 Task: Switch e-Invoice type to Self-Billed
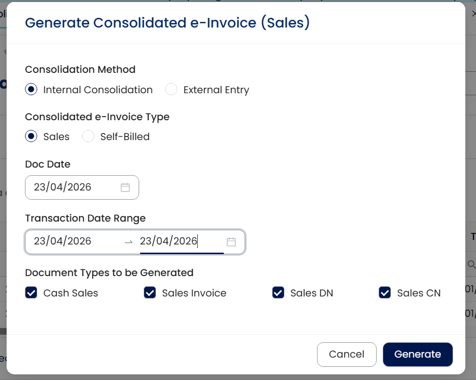click(88, 137)
